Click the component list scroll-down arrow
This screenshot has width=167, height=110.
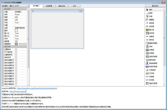tap(164, 85)
